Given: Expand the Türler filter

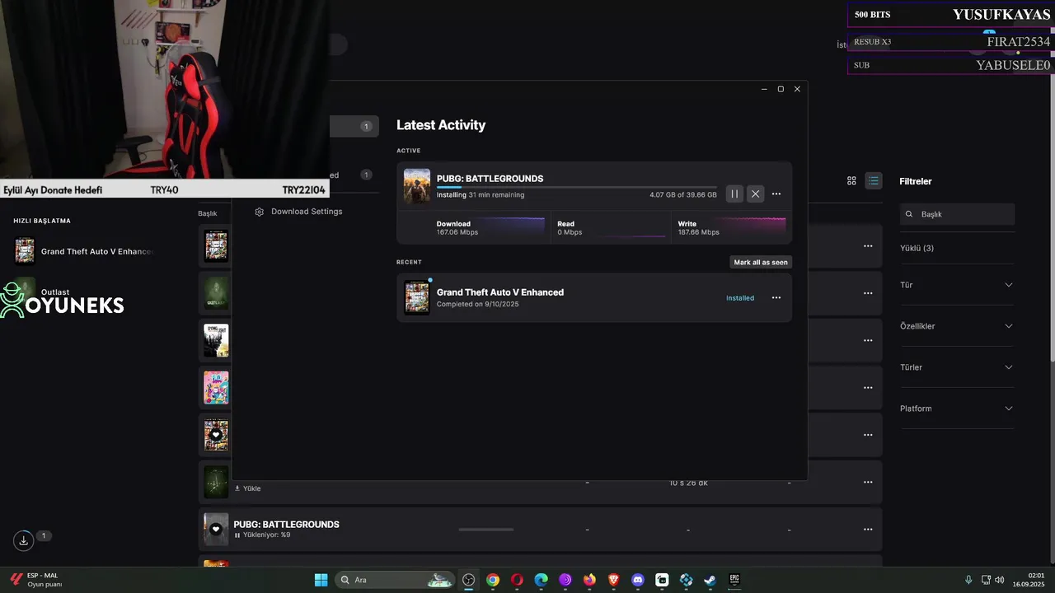Looking at the screenshot, I should click(x=957, y=367).
